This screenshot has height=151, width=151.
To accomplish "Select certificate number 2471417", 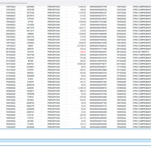I will click(x=31, y=31).
